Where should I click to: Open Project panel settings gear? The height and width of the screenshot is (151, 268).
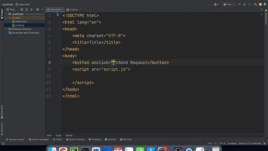pyautogui.click(x=37, y=10)
